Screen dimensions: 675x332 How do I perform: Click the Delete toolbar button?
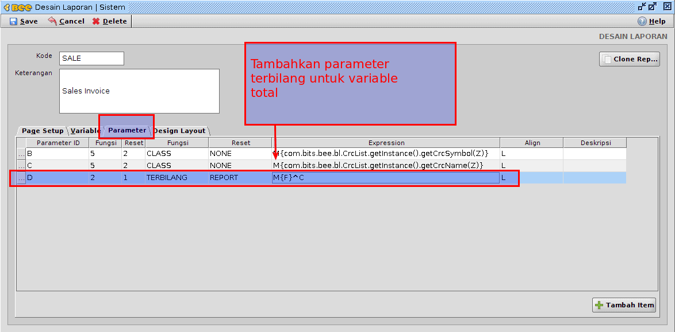pos(109,21)
